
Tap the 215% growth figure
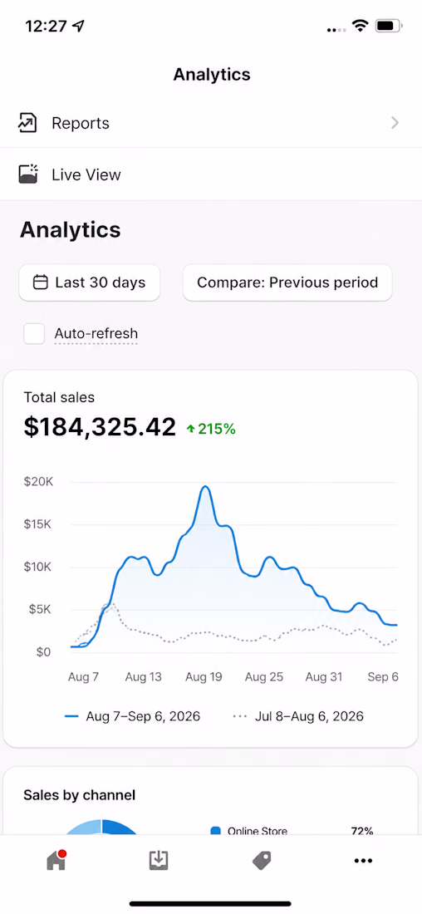coord(217,430)
